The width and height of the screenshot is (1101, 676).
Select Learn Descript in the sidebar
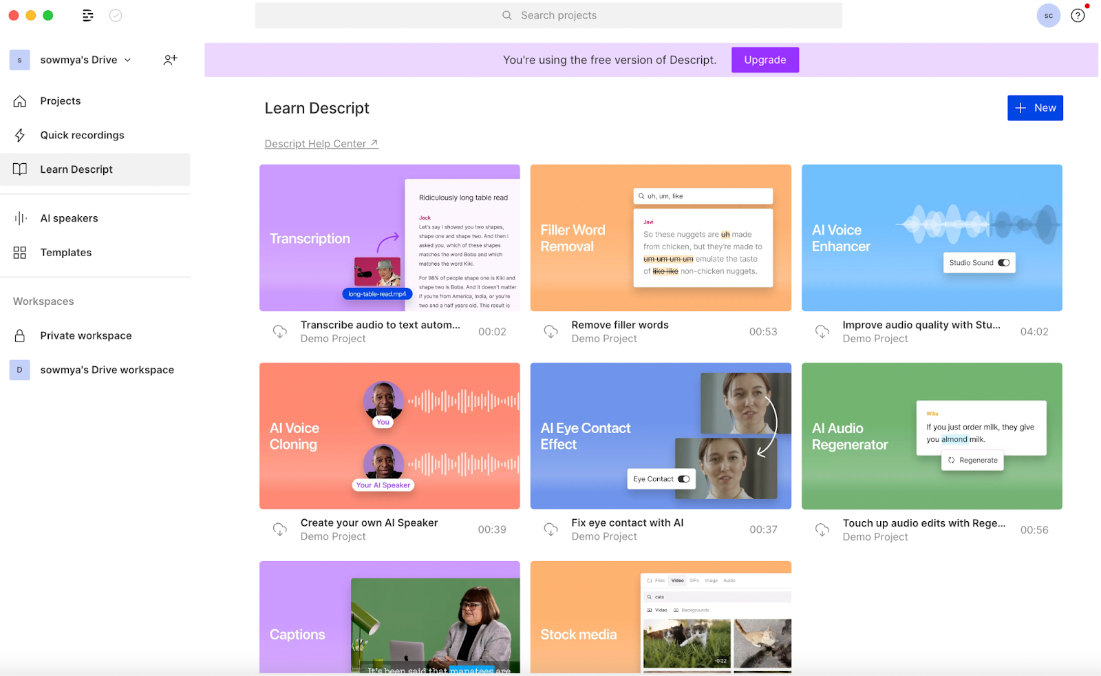[96, 169]
